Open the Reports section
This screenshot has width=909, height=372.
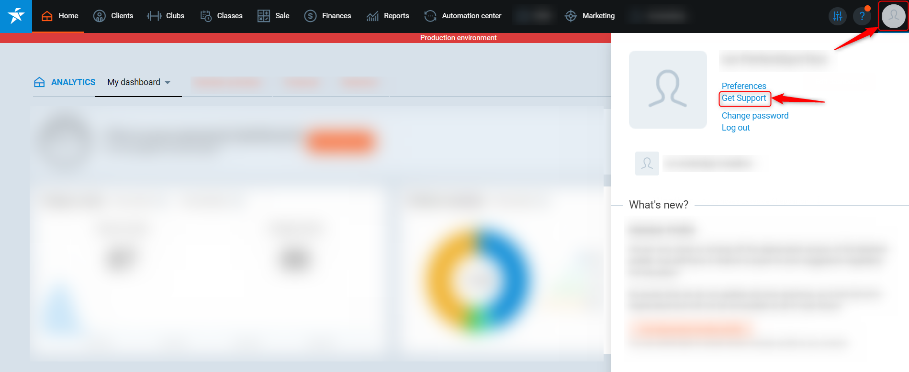click(388, 16)
